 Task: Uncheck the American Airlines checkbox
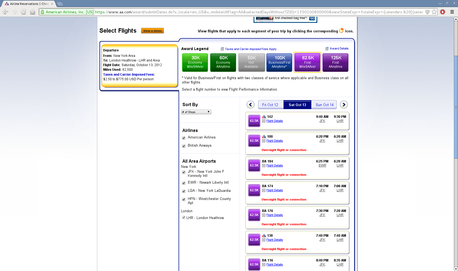(x=184, y=138)
